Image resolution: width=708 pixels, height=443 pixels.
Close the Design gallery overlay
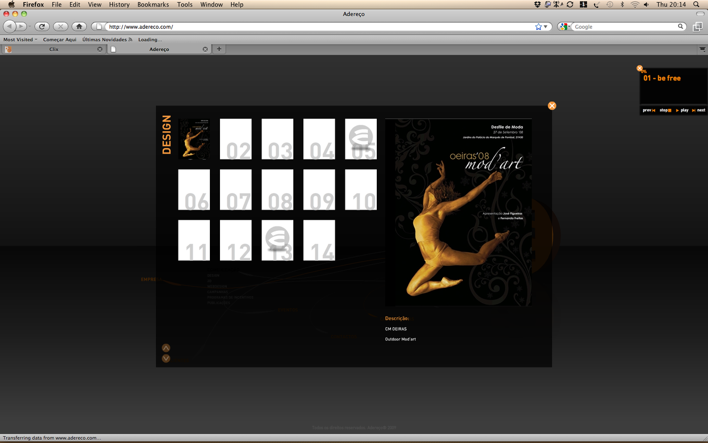click(x=552, y=105)
